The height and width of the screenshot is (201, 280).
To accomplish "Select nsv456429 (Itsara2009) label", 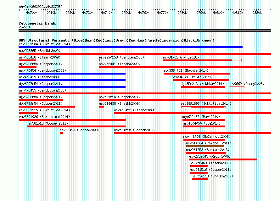I will tap(40, 77).
